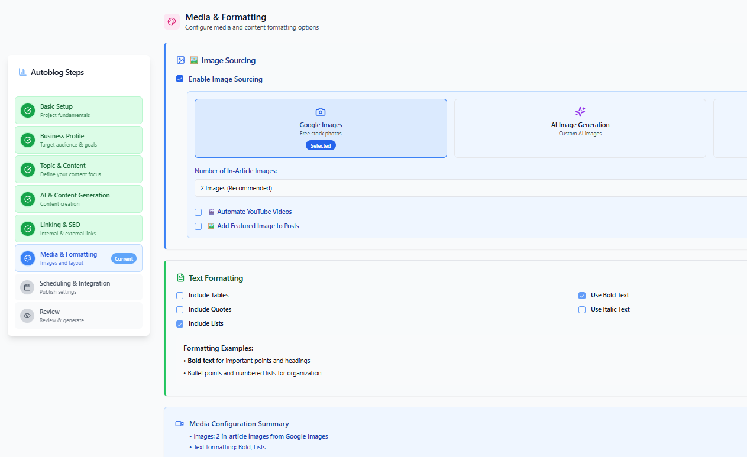
Task: Click the Bullet points example line
Action: pos(253,373)
